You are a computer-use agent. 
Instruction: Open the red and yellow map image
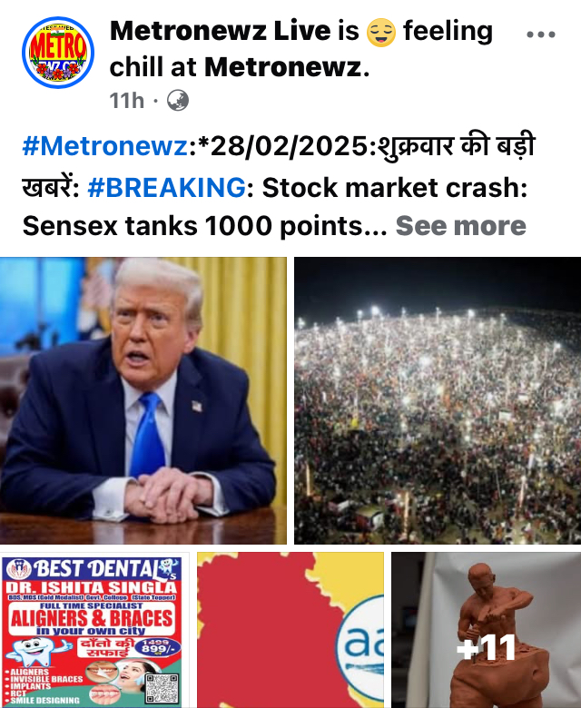pos(290,630)
